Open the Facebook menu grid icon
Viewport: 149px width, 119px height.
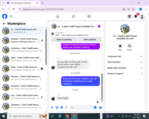[129, 16]
